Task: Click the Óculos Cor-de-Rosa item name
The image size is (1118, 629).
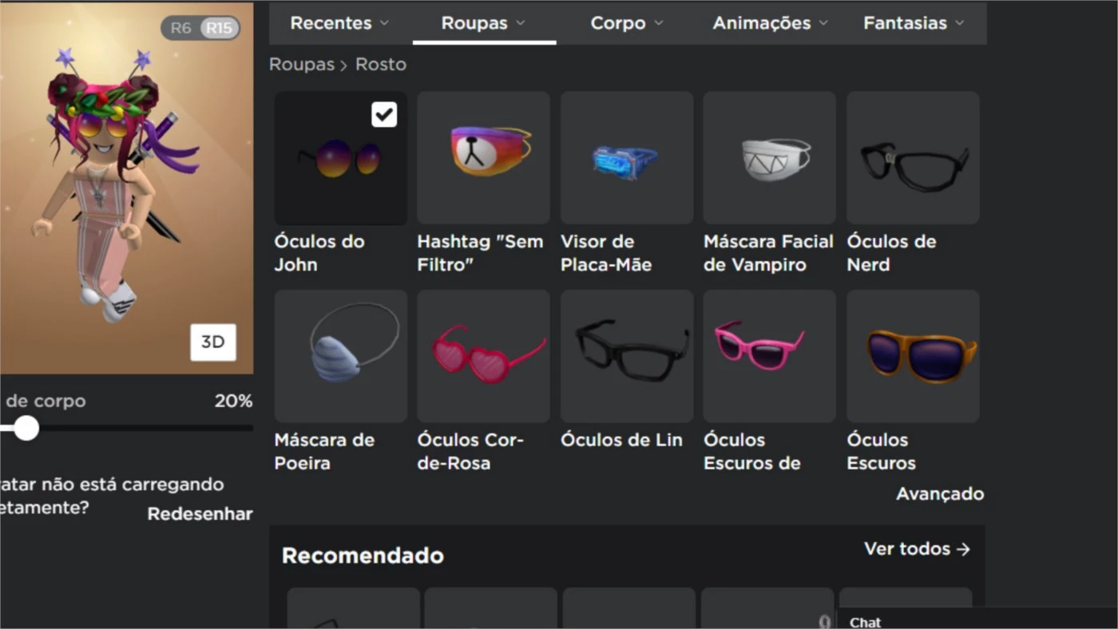Action: [x=470, y=452]
